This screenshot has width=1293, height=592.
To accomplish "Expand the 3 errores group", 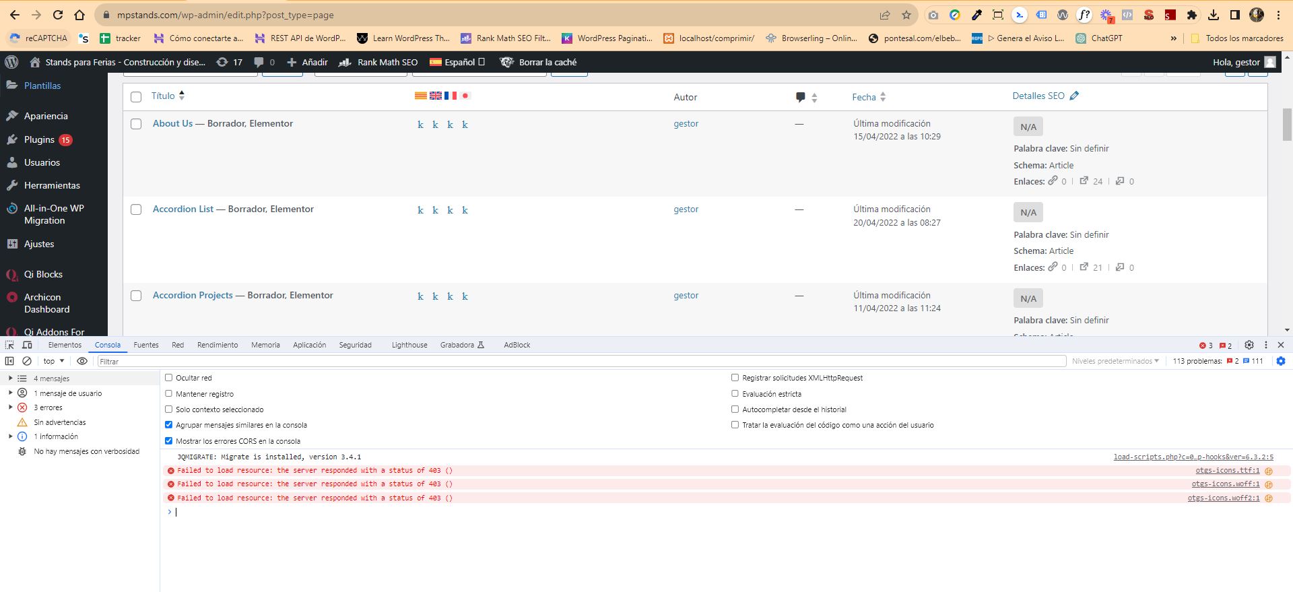I will coord(10,407).
